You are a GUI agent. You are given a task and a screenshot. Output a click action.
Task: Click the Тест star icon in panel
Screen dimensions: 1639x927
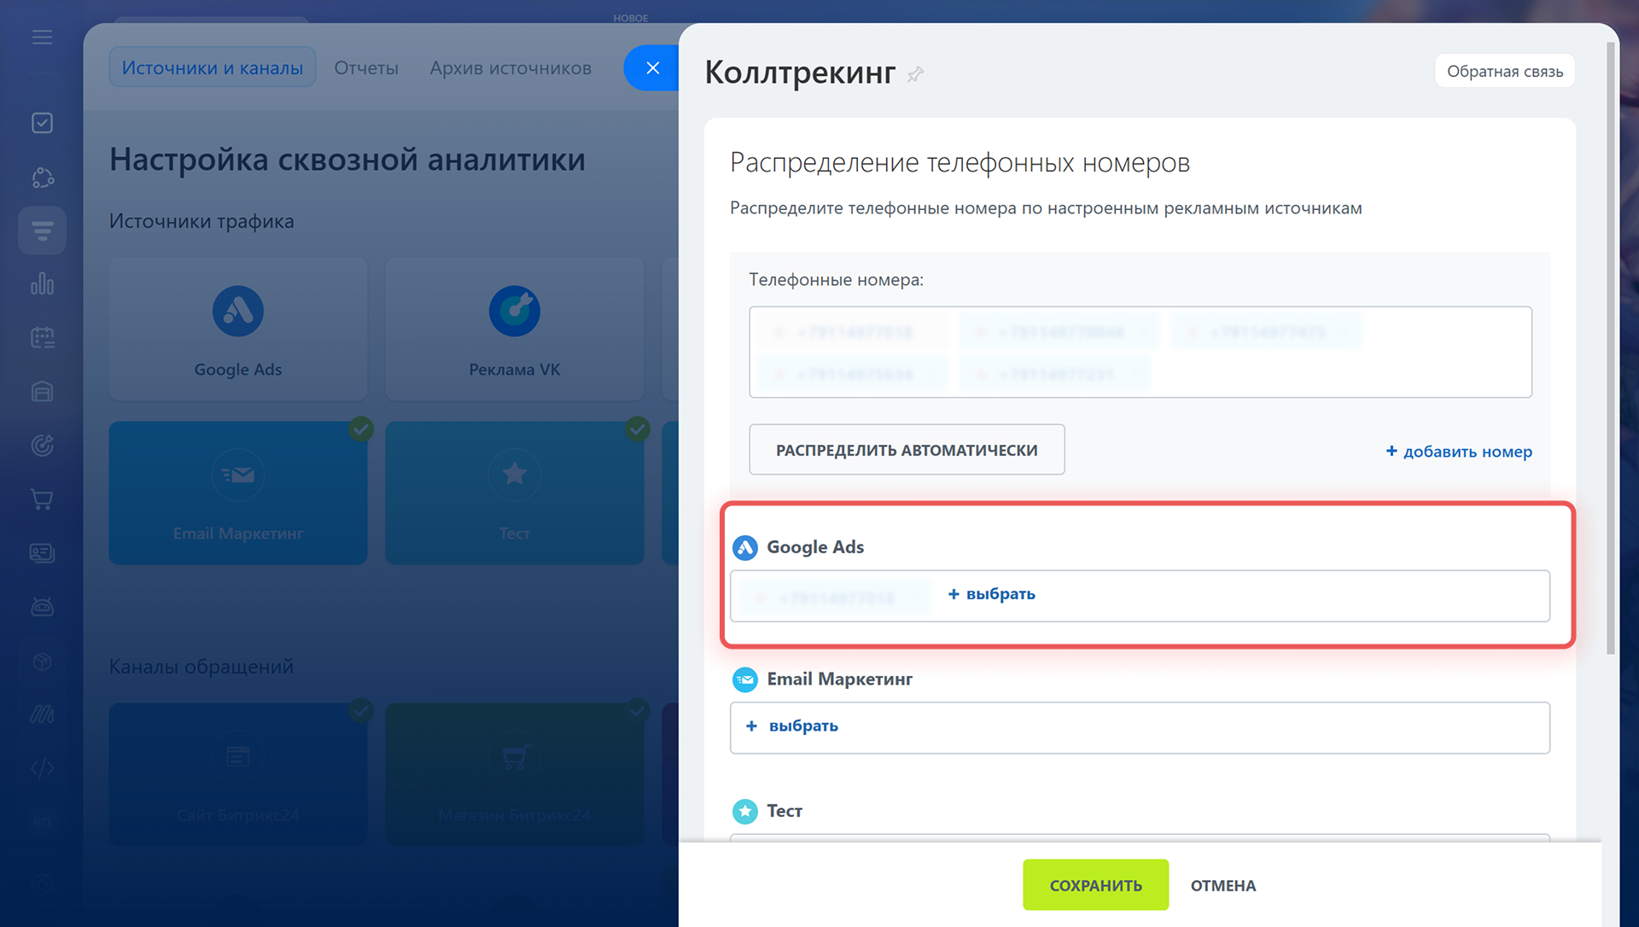745,811
